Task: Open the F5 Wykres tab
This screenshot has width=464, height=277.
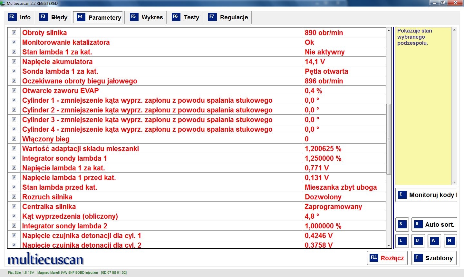Action: click(147, 17)
